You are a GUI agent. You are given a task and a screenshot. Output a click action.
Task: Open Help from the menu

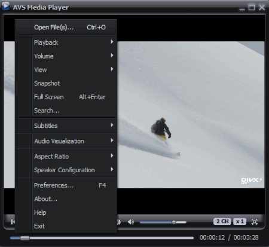[x=66, y=212]
